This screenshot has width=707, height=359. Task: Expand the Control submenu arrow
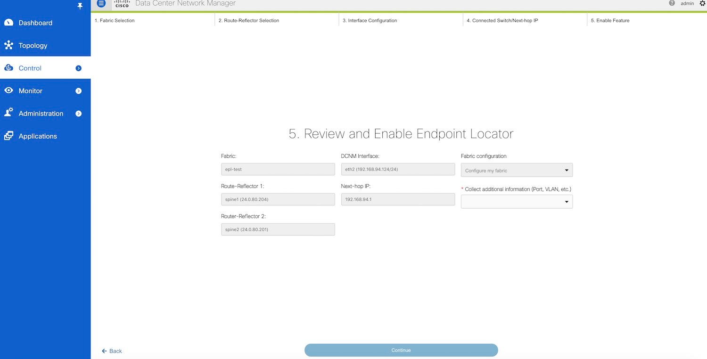point(79,68)
